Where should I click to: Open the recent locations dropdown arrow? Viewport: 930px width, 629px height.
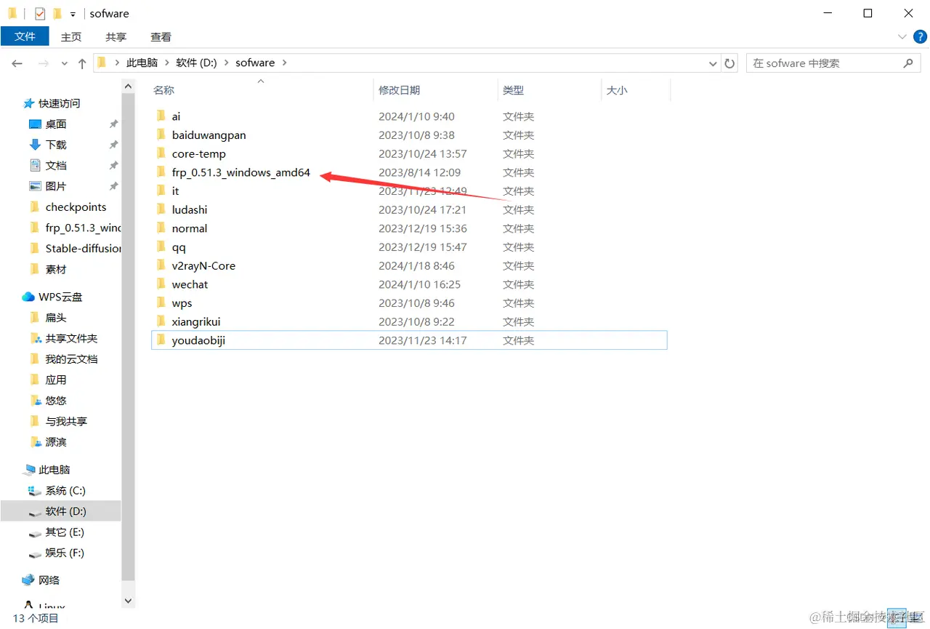(63, 64)
